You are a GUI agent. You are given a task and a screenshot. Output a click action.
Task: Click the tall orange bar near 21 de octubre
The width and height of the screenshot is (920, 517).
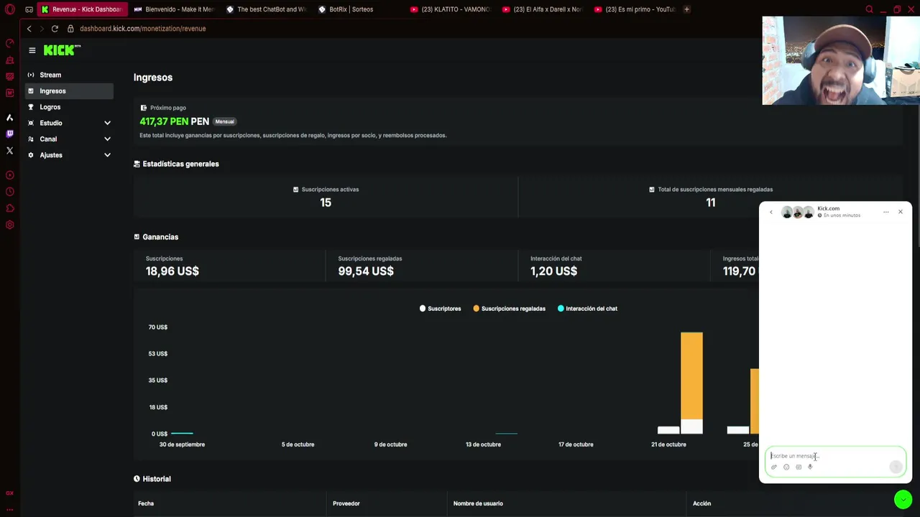coord(691,376)
